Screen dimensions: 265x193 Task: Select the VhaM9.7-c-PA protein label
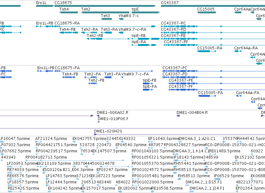tap(135, 74)
